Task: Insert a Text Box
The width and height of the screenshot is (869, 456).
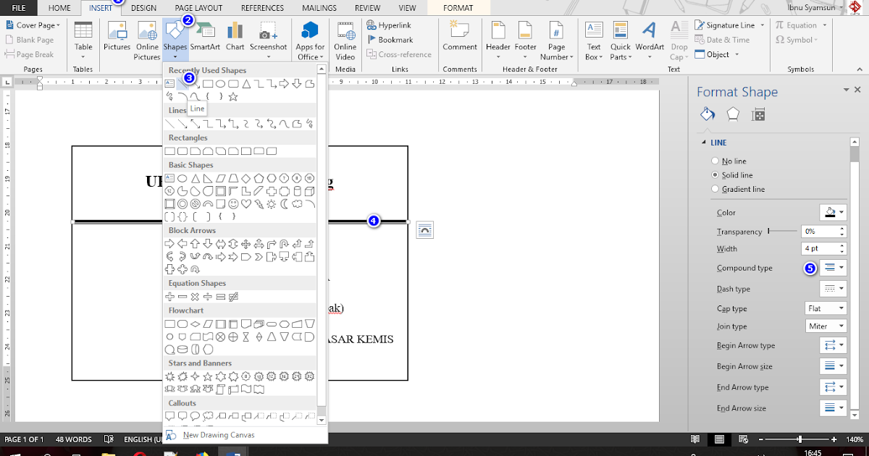Action: click(593, 40)
